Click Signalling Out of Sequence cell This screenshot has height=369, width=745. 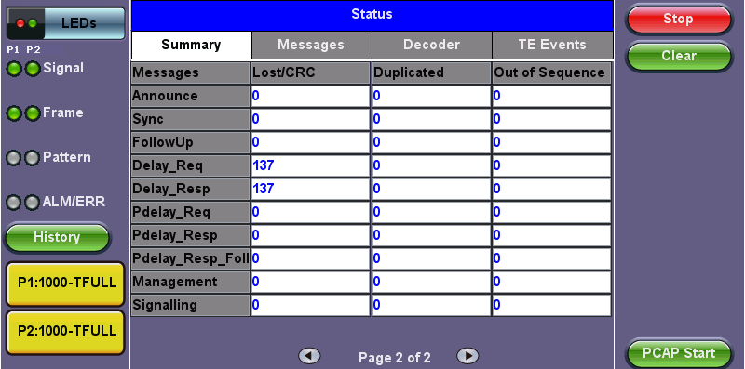point(551,306)
